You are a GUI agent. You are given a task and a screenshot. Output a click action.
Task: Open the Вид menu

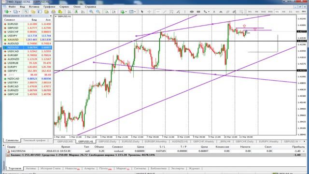(22, 7)
